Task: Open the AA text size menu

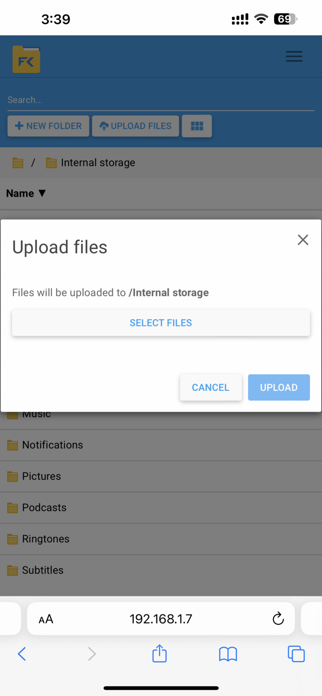Action: click(45, 619)
